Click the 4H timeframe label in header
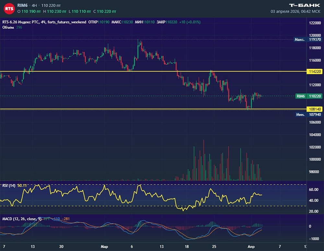Viewport: 324px width, 251px height. (34, 6)
